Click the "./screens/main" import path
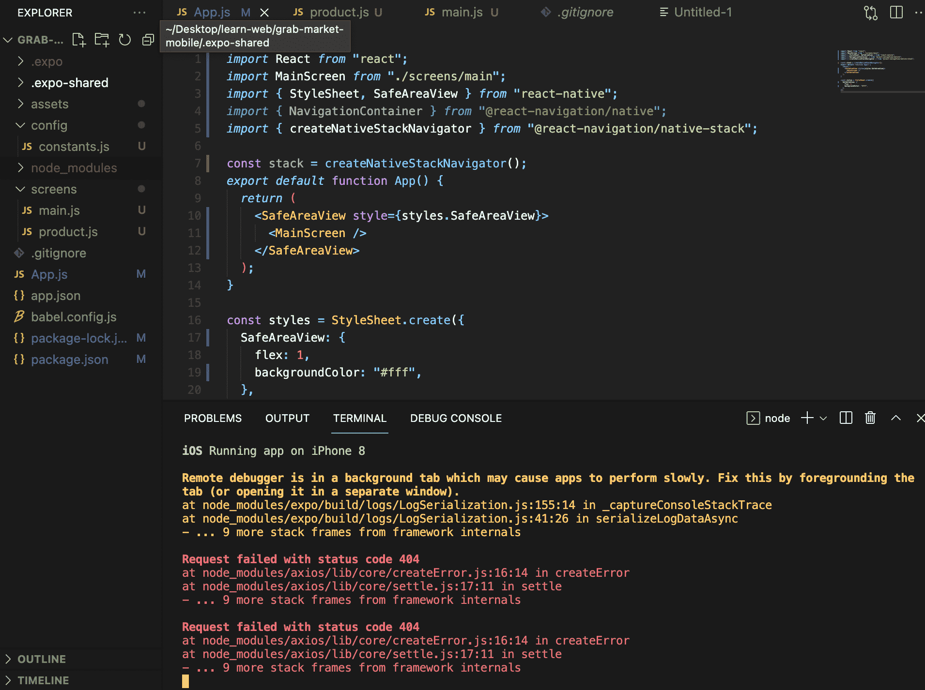Image resolution: width=925 pixels, height=690 pixels. [x=443, y=76]
